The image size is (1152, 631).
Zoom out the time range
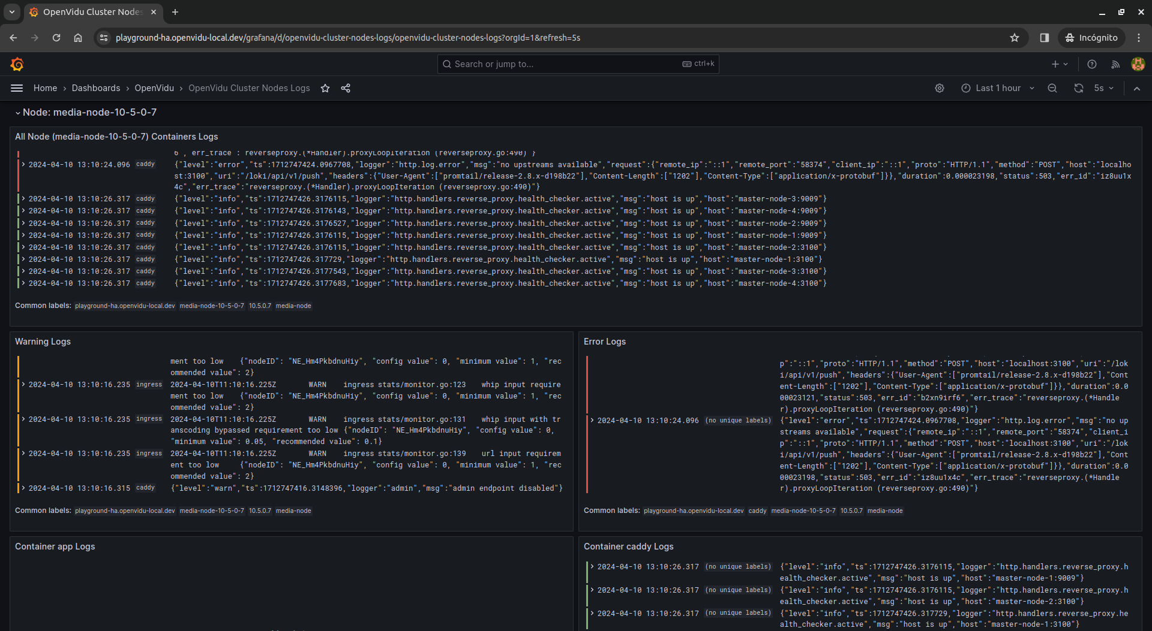(1052, 88)
